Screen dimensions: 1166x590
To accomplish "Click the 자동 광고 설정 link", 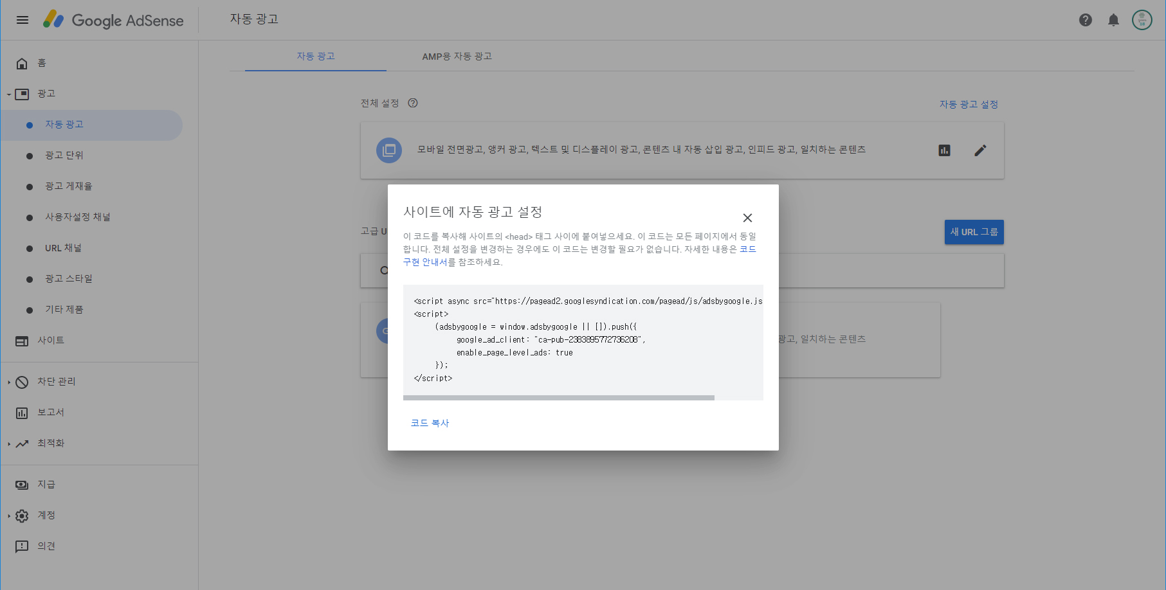I will tap(969, 104).
